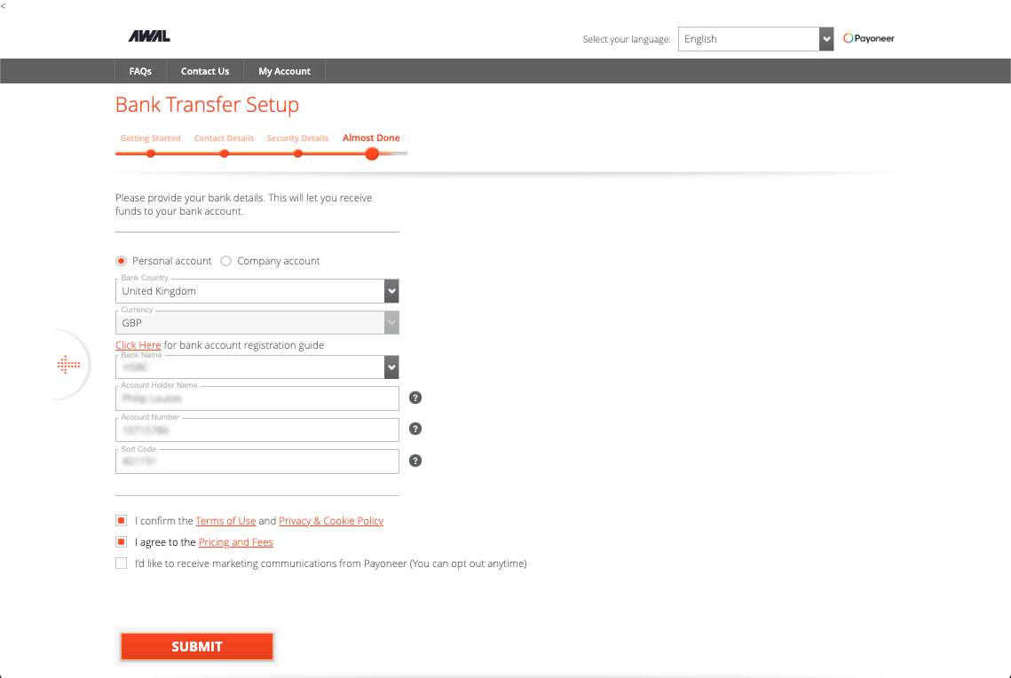Image resolution: width=1011 pixels, height=678 pixels.
Task: Uncheck the Pricing and Fees agreement checkbox
Action: coord(122,542)
